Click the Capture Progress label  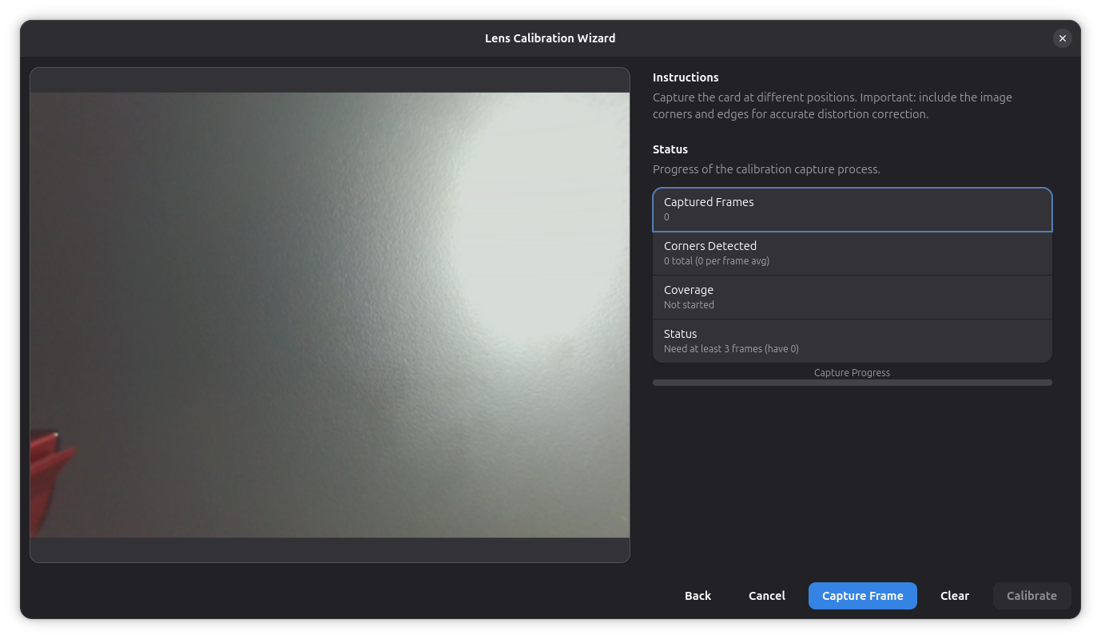click(852, 373)
